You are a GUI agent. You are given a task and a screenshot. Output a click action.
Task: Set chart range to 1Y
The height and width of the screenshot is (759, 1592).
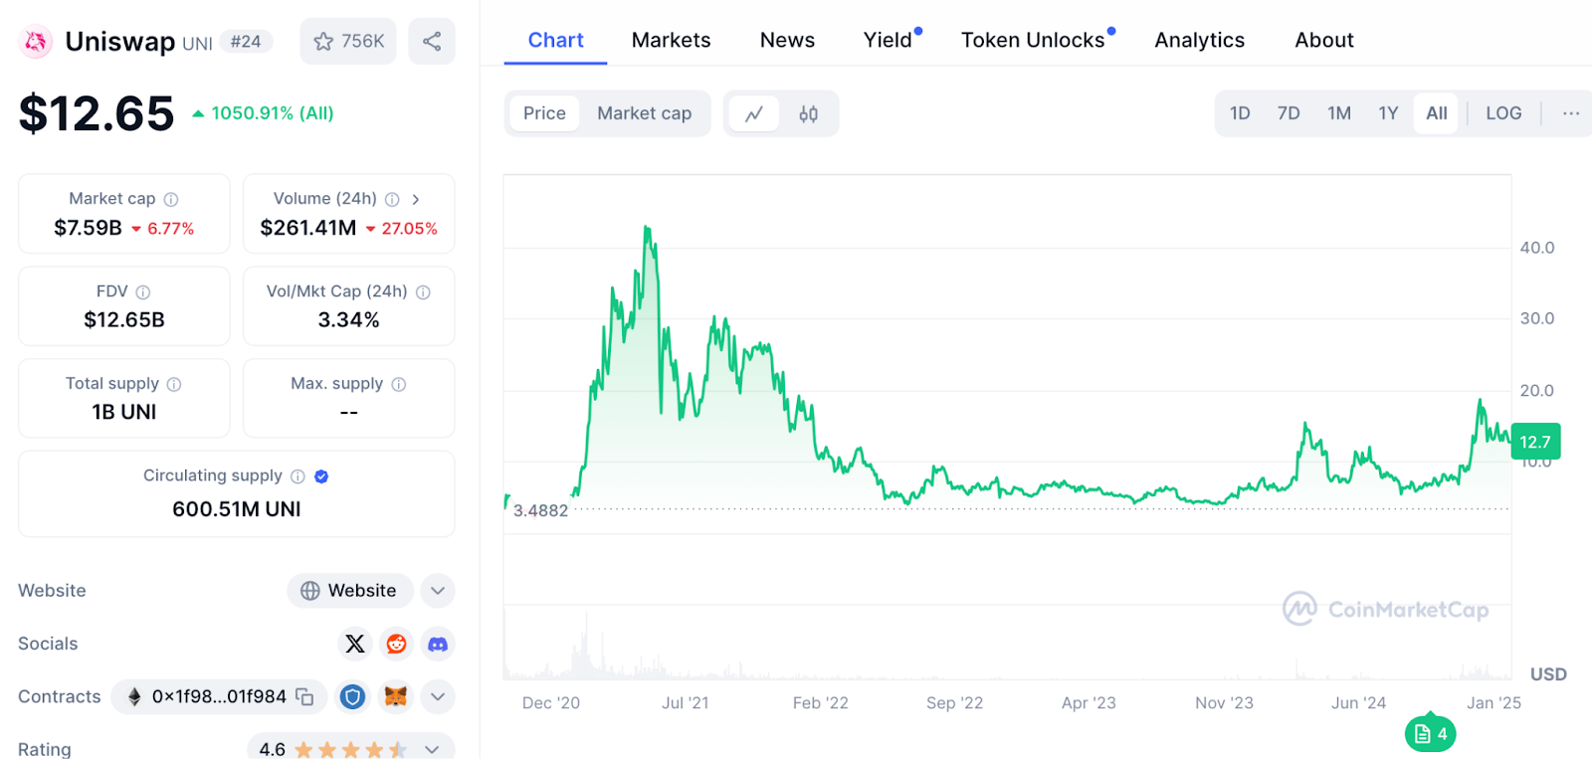coord(1388,113)
